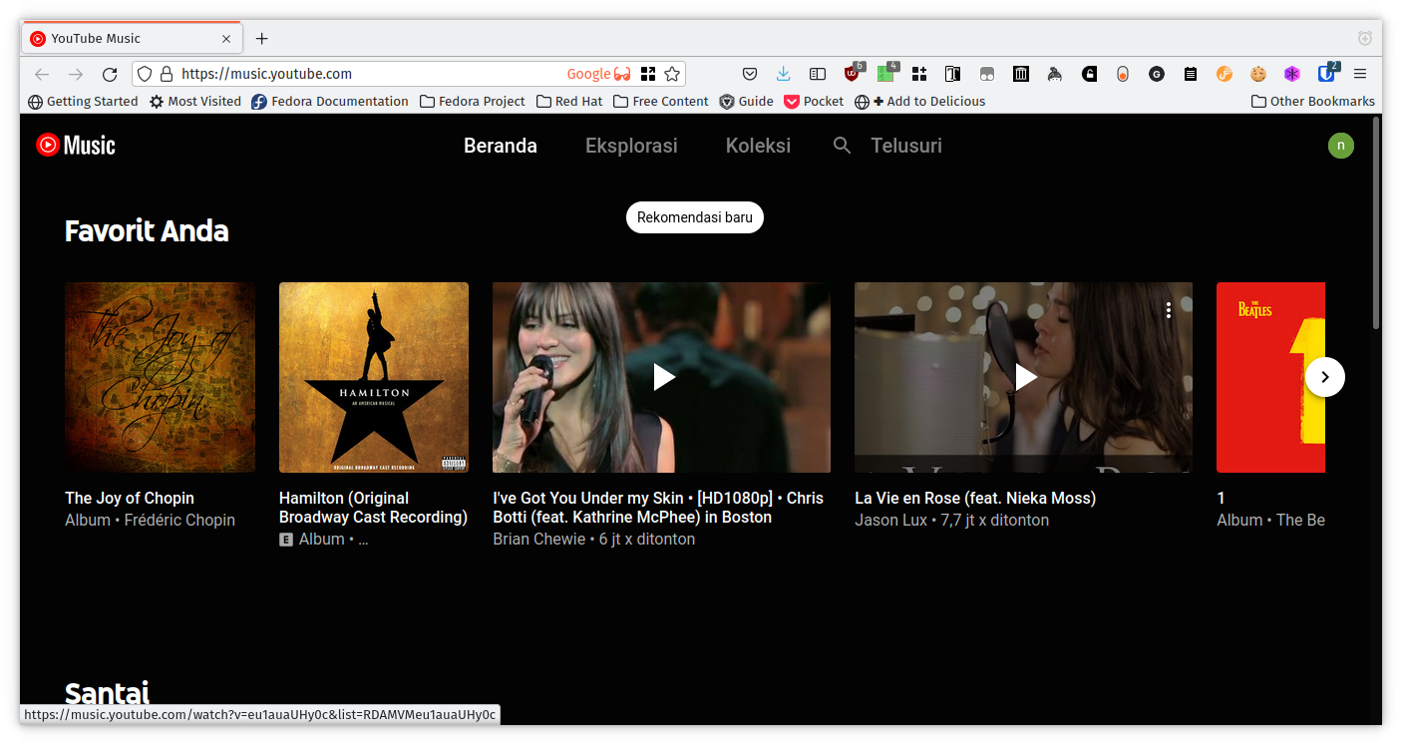Go to Beranda tab
Viewport: 1402px width, 745px height.
click(x=501, y=146)
